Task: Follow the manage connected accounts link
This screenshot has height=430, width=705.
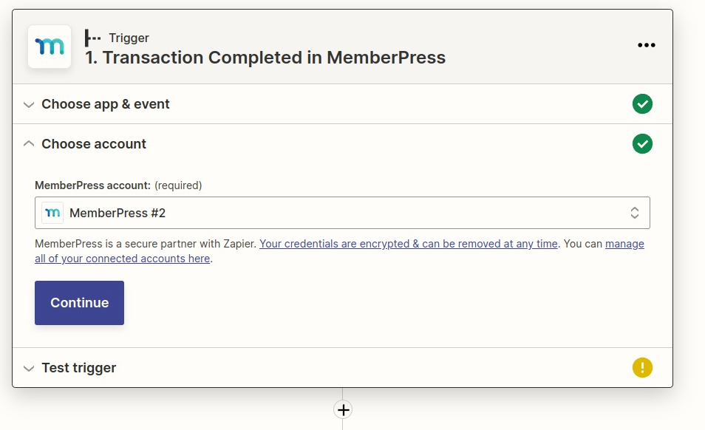Action: [122, 259]
